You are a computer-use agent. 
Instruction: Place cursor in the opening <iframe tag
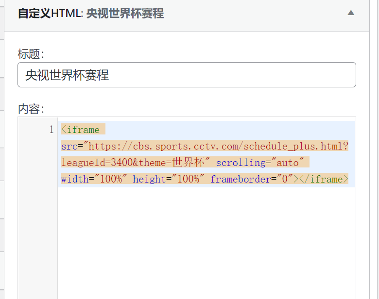pyautogui.click(x=81, y=130)
